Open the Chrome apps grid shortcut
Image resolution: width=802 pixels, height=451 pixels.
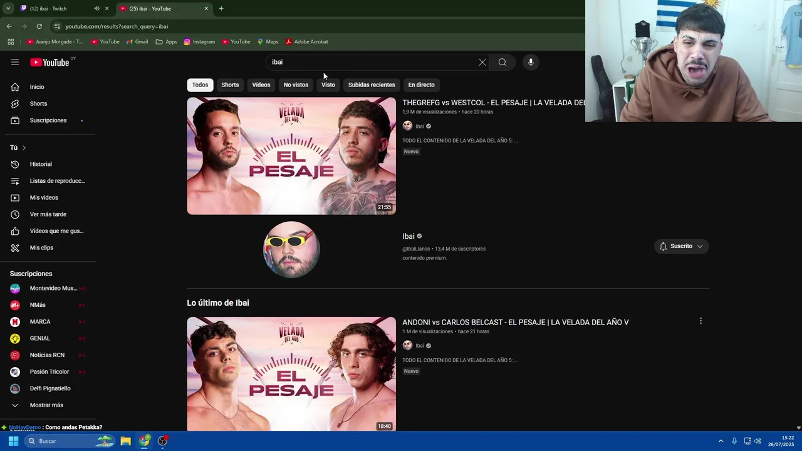[11, 42]
